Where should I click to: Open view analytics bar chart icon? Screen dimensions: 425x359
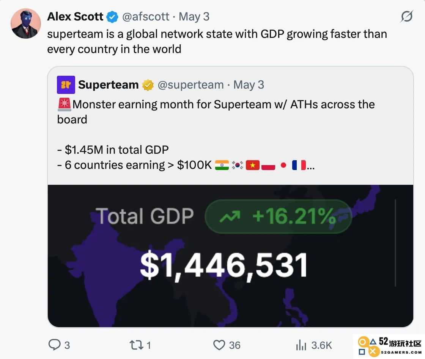(301, 345)
